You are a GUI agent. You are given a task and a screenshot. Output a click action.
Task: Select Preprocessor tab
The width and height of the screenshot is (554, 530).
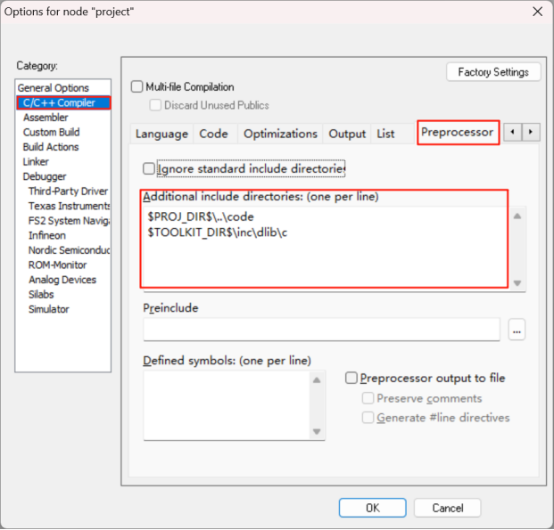[458, 133]
